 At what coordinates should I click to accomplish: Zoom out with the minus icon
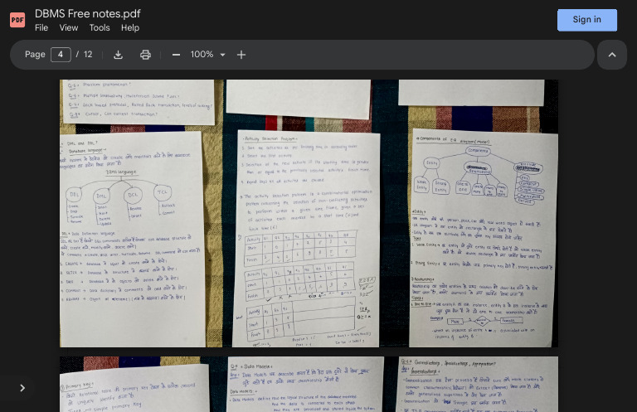coord(176,55)
